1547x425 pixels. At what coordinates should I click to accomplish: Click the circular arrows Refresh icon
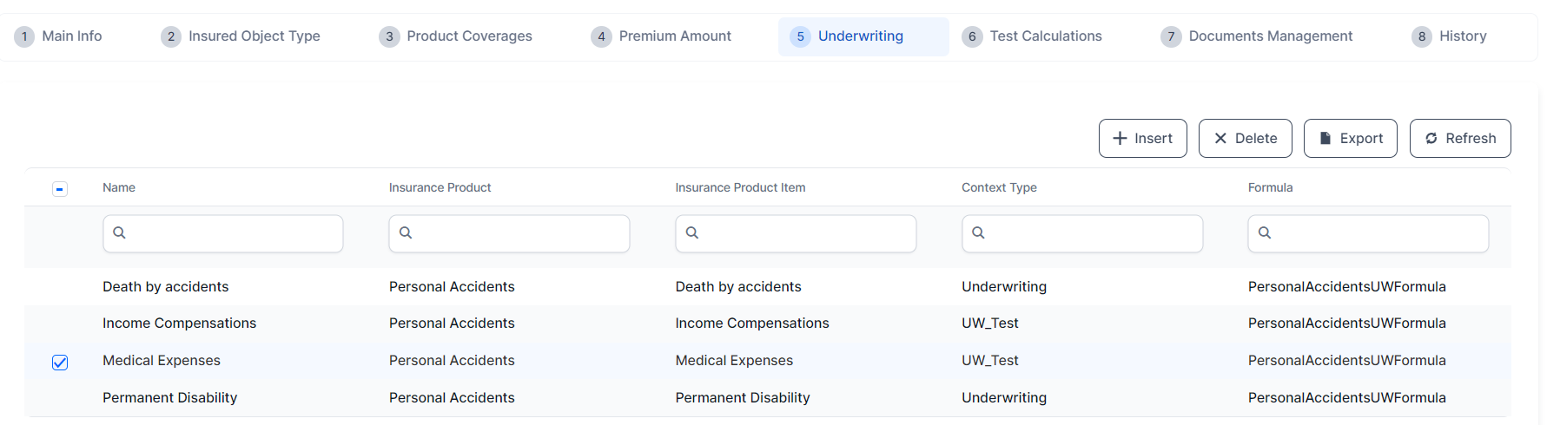point(1431,139)
